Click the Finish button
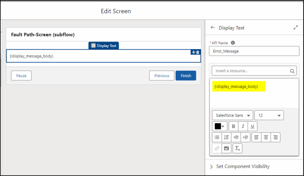This screenshot has height=176, width=304. 186,76
